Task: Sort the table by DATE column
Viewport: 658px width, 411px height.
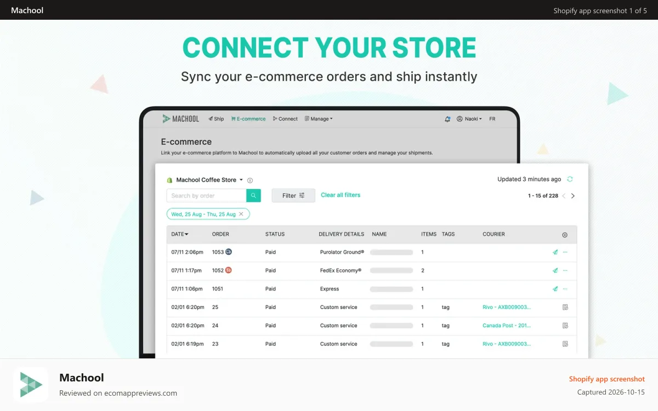Action: [180, 234]
